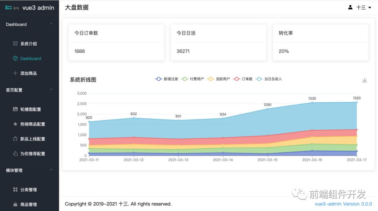Viewport: 378px width, 211px height.
Task: Click the user avatar icon in header
Action: pos(350,7)
